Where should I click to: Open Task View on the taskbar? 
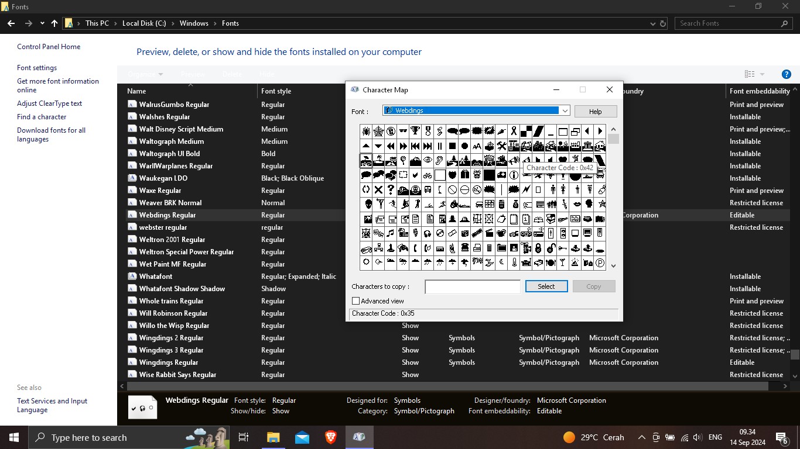click(x=244, y=437)
